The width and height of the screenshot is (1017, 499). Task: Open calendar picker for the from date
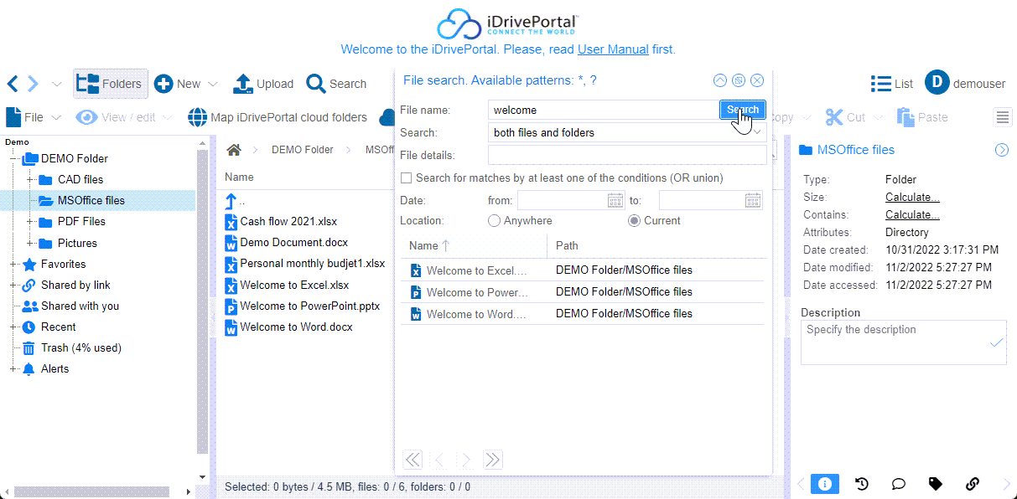615,200
